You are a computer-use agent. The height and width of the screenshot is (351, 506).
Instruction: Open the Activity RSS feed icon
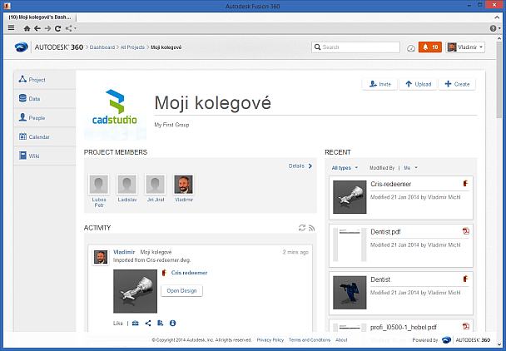[311, 228]
